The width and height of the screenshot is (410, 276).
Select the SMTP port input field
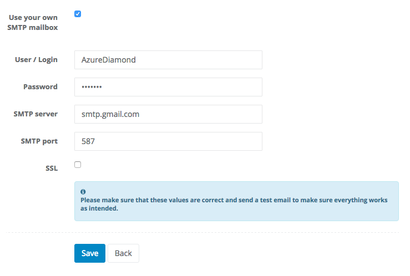click(x=168, y=141)
